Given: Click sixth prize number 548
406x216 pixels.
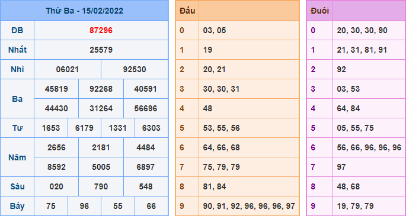Looking at the screenshot, I should pos(146,186).
